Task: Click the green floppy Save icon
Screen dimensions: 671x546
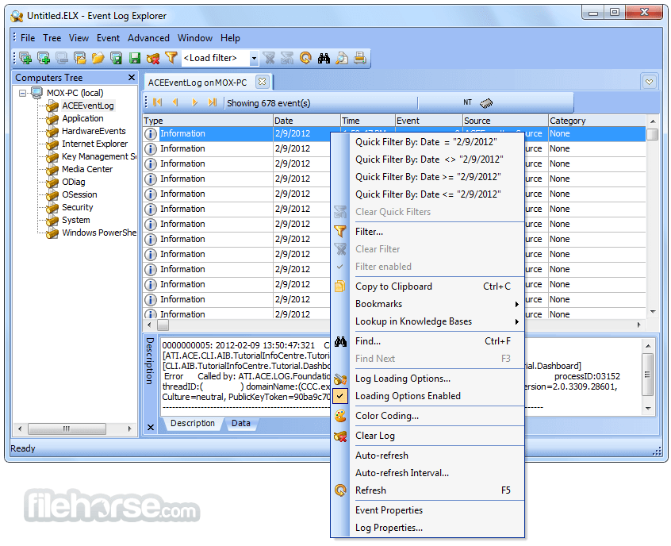Action: 135,58
